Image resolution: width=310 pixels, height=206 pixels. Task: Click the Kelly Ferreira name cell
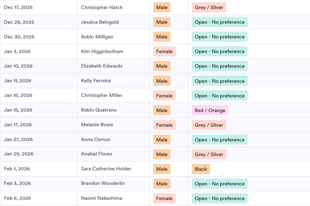(96, 81)
